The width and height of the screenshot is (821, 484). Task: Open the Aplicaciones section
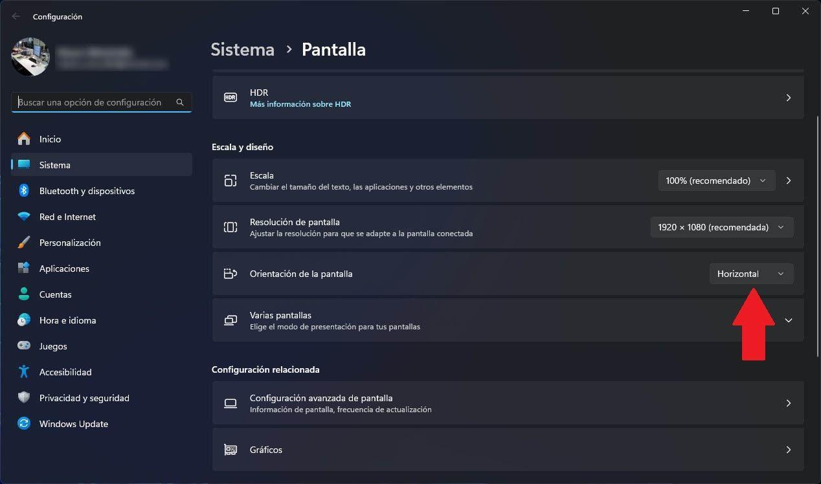[64, 269]
